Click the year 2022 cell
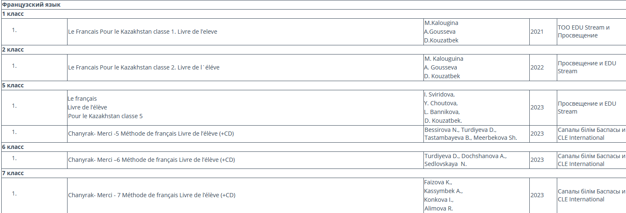 [x=537, y=67]
